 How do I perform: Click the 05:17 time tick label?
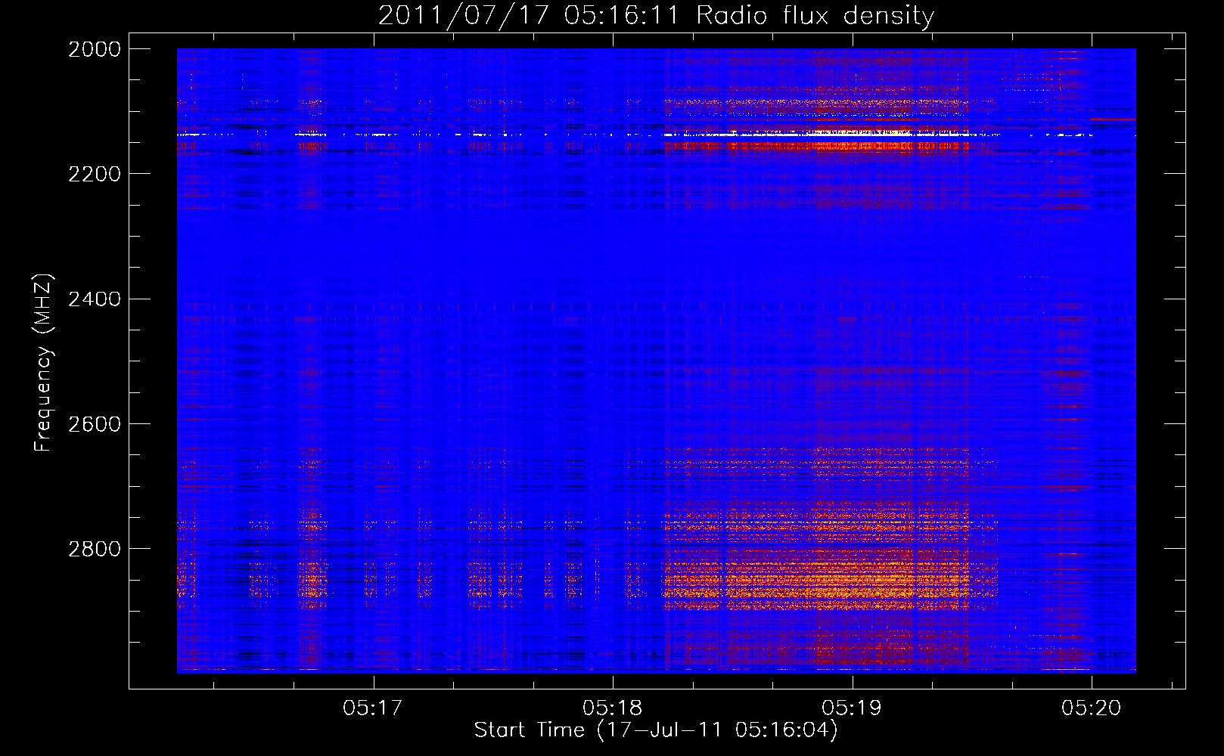(x=373, y=708)
